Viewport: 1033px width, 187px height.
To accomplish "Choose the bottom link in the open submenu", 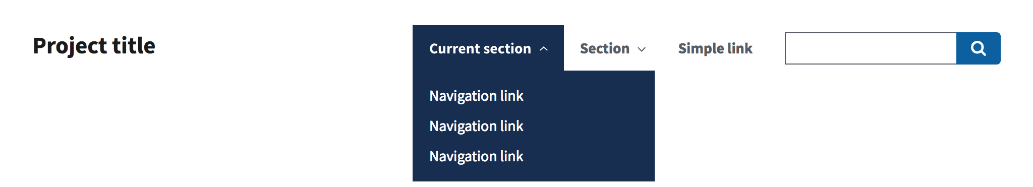I will click(x=476, y=156).
